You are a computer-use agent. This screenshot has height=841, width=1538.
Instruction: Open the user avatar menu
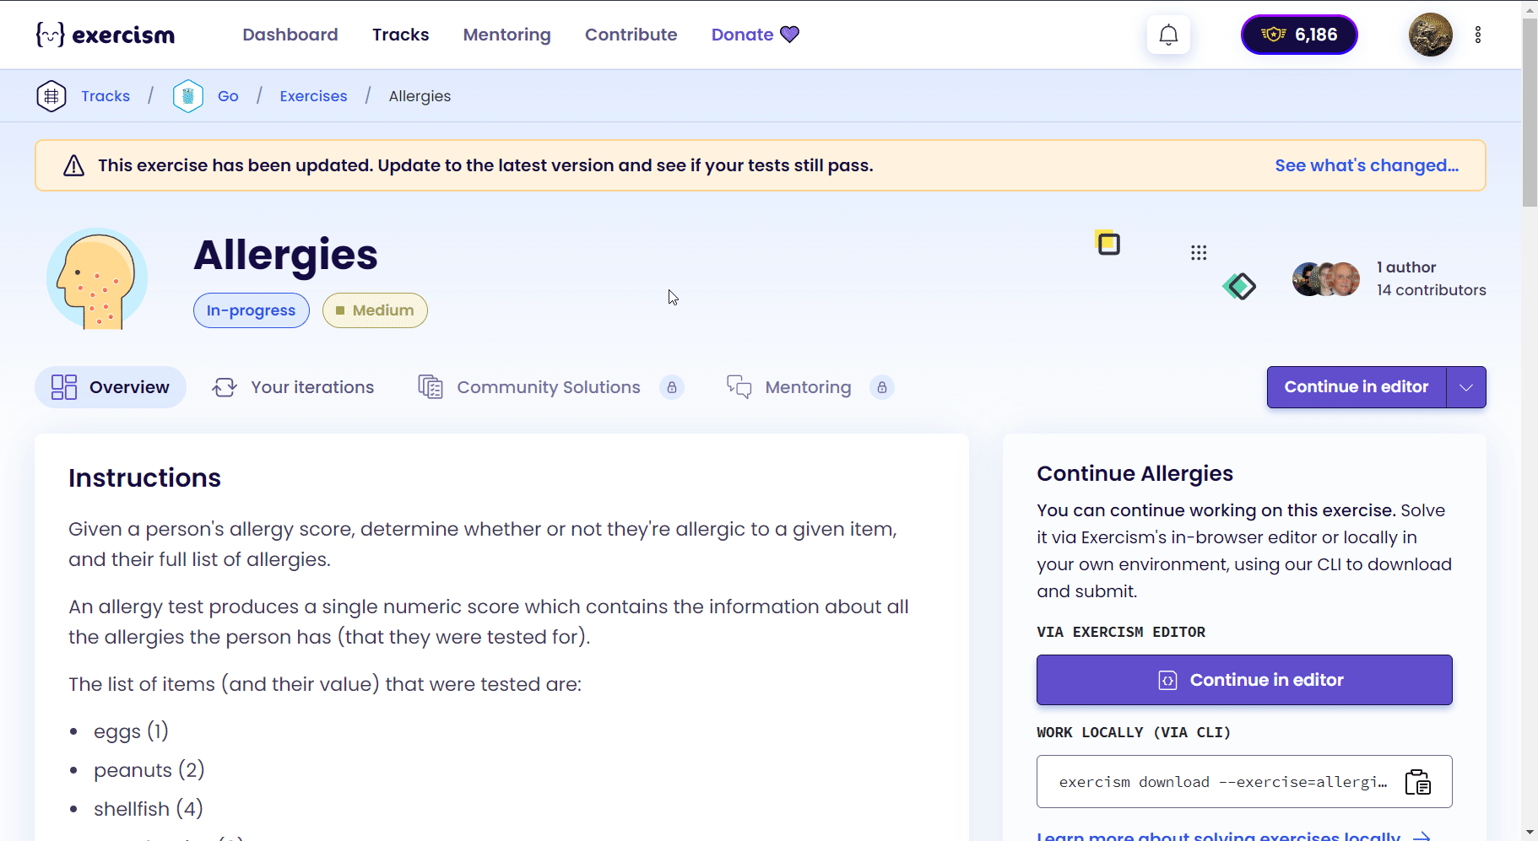tap(1430, 35)
